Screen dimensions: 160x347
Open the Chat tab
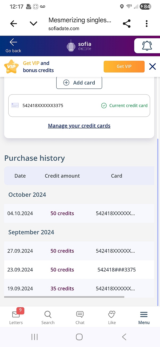tap(80, 317)
